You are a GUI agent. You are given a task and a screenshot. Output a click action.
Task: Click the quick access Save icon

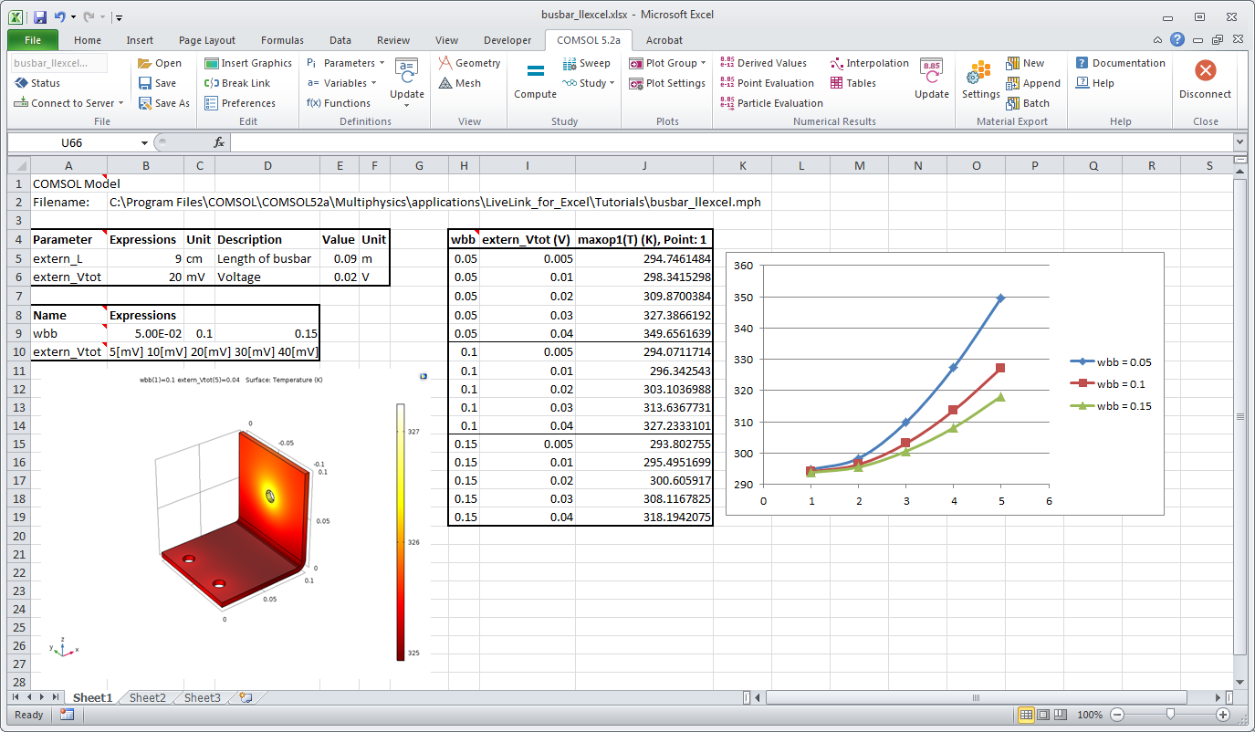(x=39, y=16)
